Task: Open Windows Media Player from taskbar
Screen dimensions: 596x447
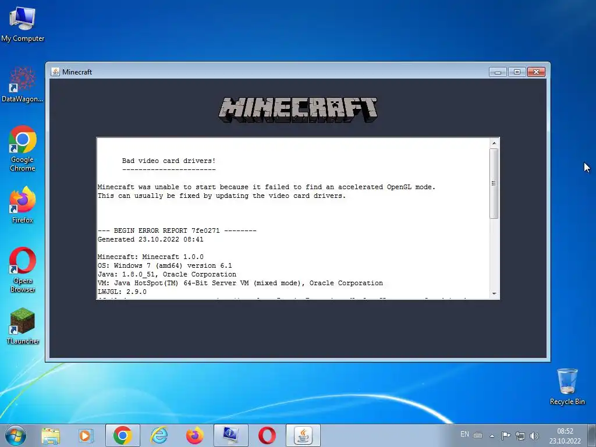Action: 86,435
